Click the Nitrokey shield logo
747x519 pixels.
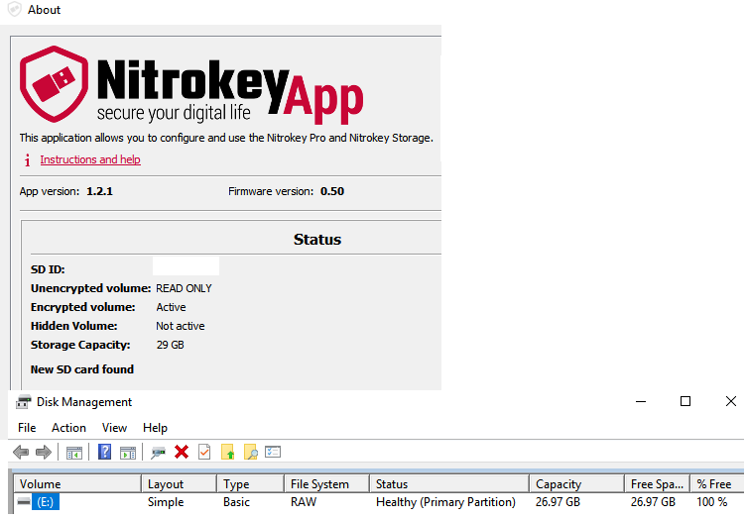coord(54,84)
